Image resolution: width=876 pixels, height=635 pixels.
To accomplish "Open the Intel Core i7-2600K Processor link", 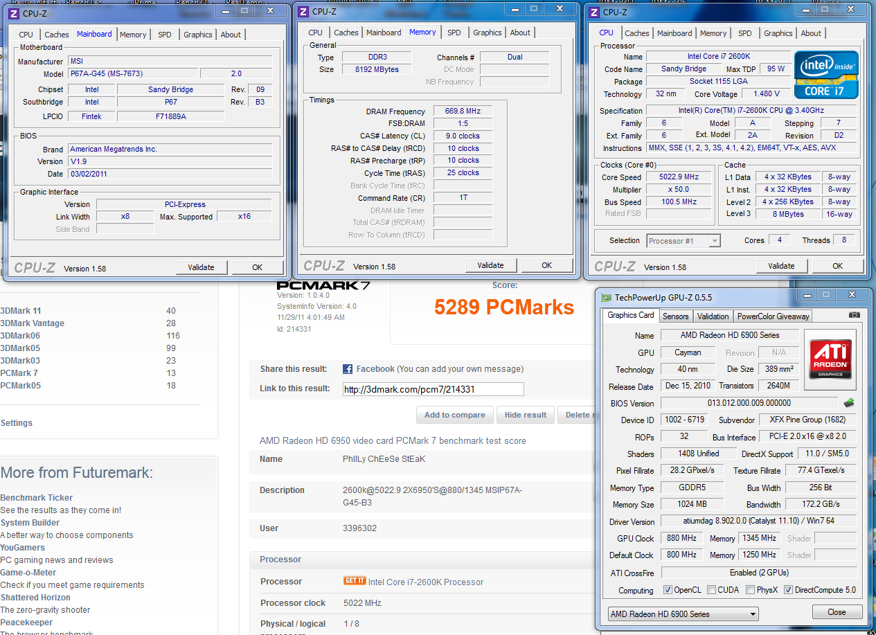I will 426,582.
